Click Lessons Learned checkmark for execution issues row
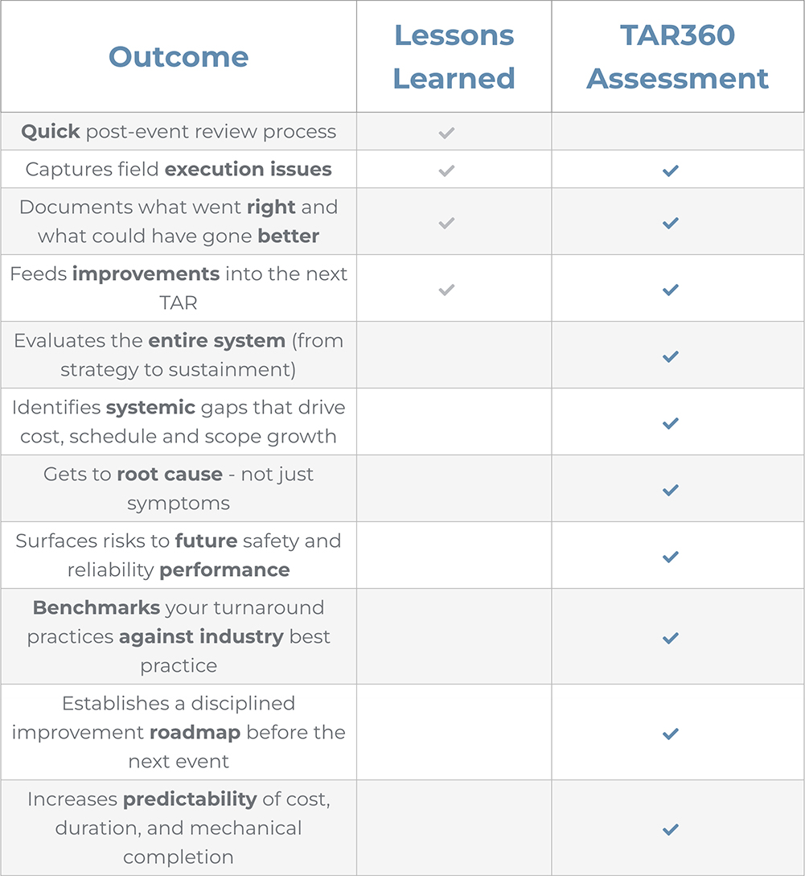The image size is (805, 876). click(447, 171)
